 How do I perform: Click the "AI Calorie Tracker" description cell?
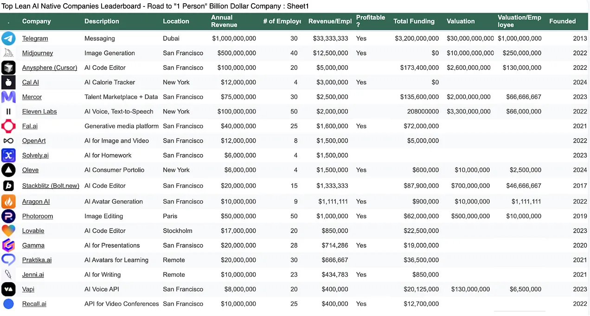tap(110, 82)
